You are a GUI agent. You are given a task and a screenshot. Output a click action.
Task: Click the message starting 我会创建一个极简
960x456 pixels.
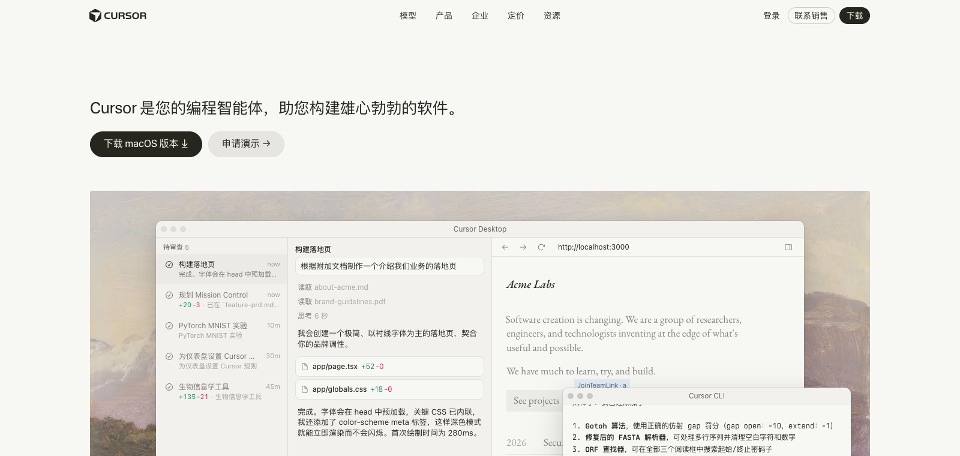[388, 338]
